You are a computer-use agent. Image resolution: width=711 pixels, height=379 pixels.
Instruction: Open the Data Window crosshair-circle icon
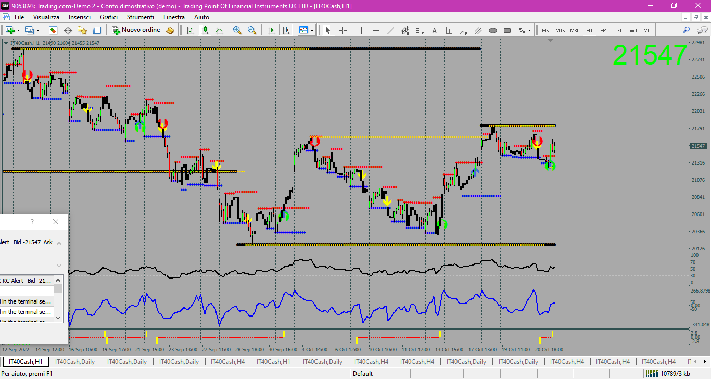click(68, 30)
